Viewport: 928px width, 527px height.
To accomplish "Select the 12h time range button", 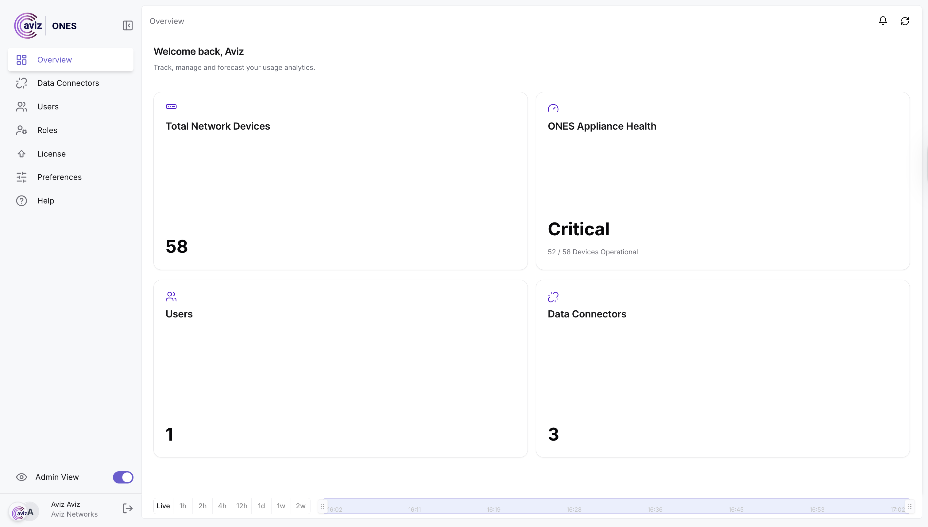I will [x=242, y=506].
